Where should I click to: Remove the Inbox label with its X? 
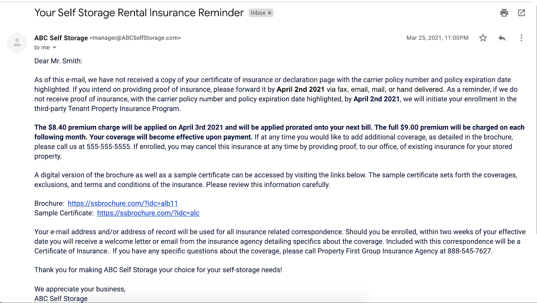point(270,13)
